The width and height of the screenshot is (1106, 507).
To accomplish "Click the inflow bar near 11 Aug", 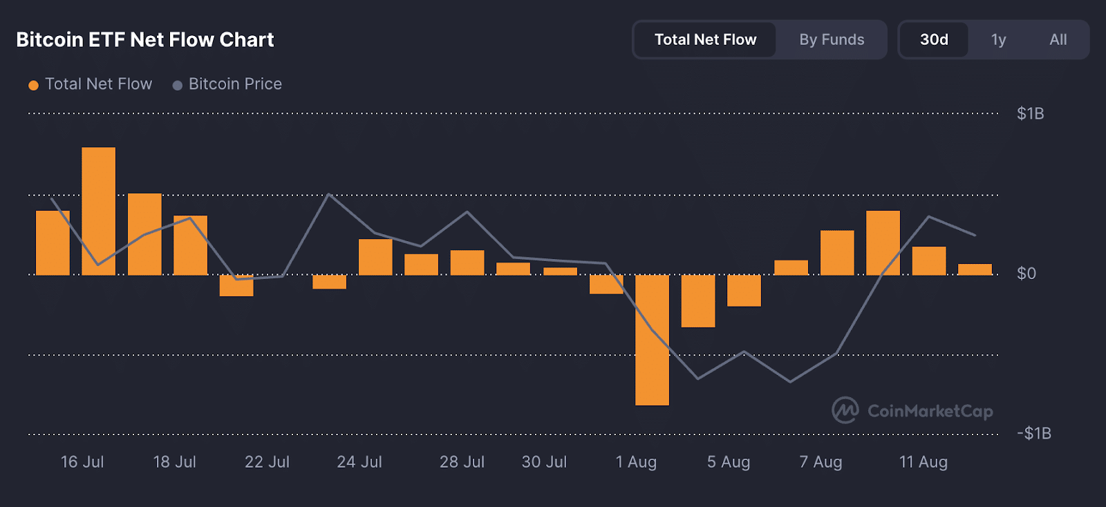I will coord(928,259).
